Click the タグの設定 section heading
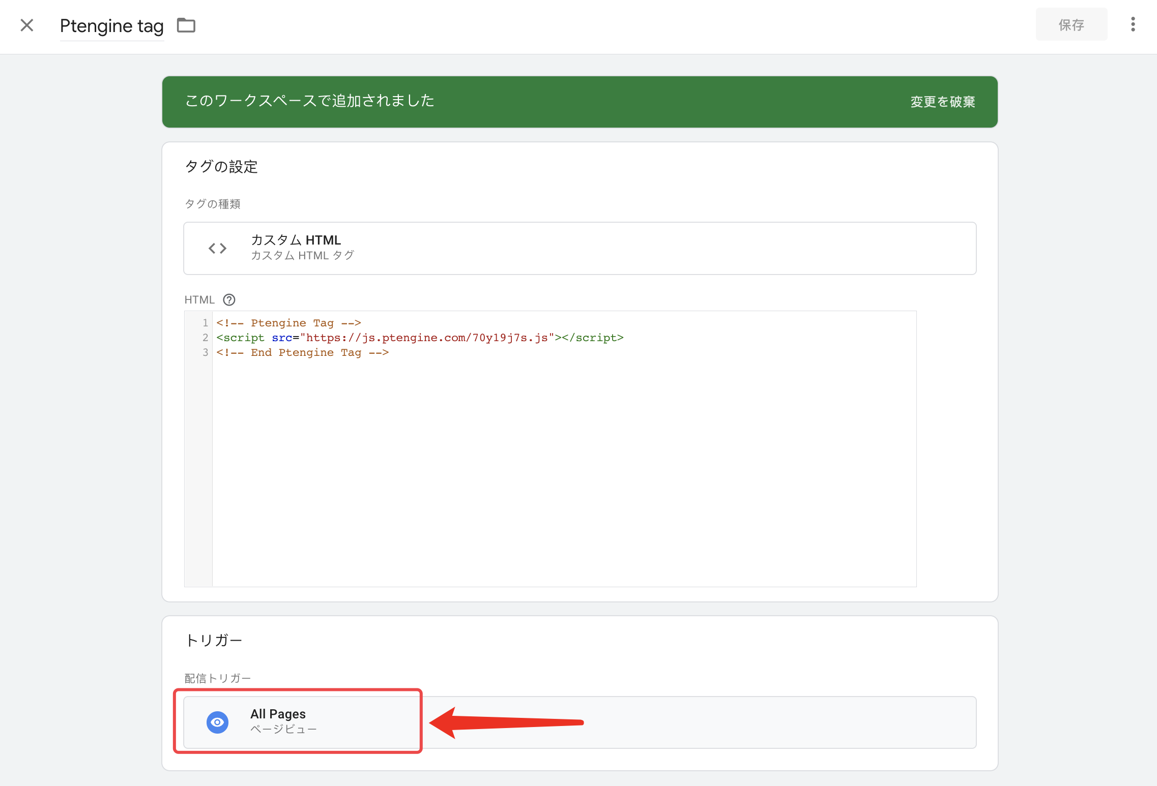1157x786 pixels. [x=221, y=166]
